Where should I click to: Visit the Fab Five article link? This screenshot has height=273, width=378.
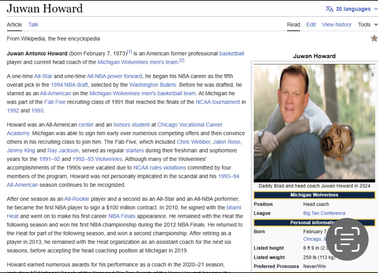point(55,102)
